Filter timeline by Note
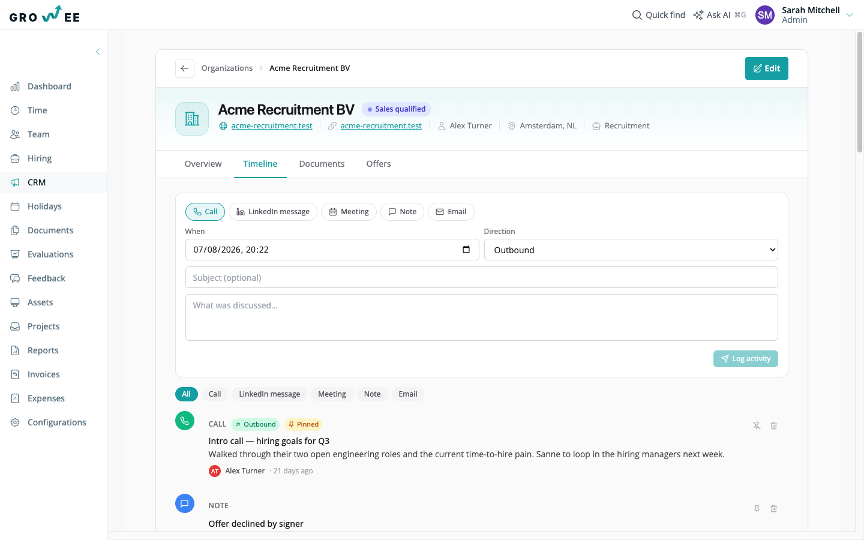 pos(372,394)
